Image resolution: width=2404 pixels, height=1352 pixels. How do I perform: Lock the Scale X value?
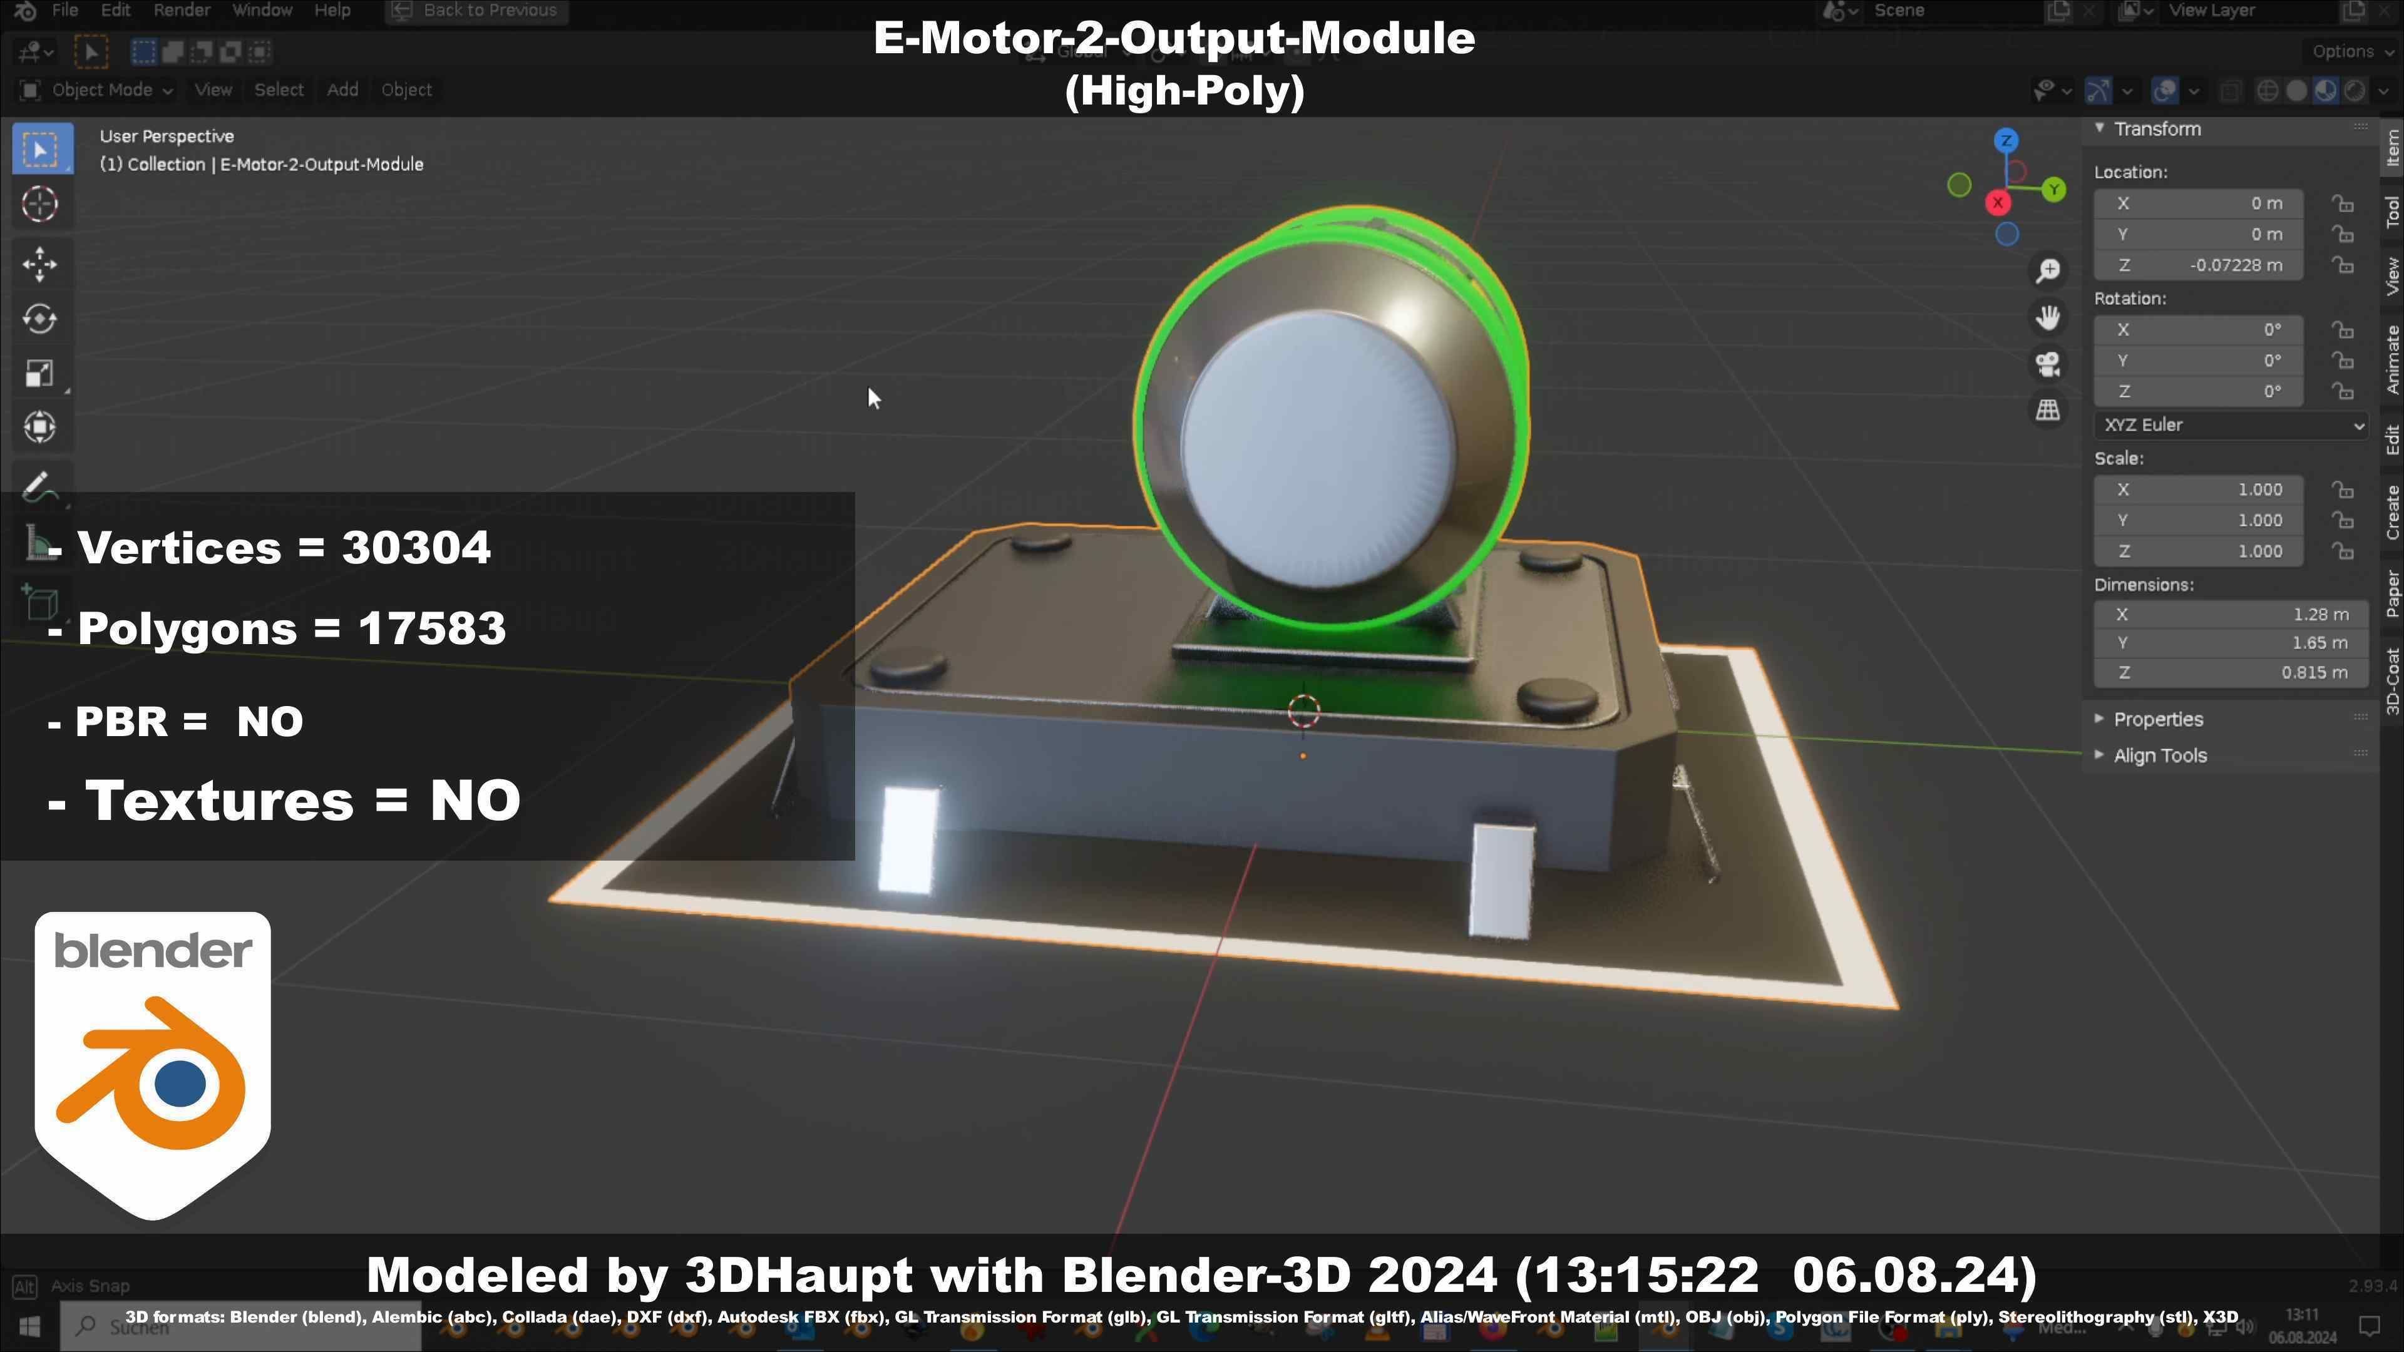coord(2343,490)
